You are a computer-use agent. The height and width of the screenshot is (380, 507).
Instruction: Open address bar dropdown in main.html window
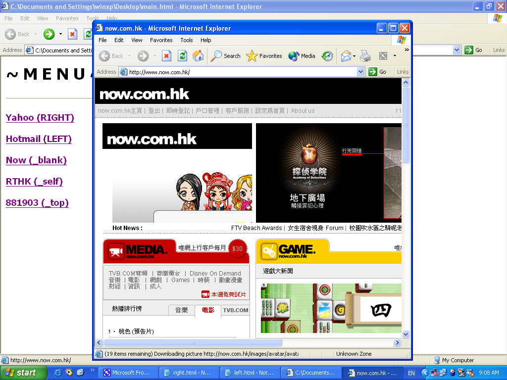[x=456, y=50]
